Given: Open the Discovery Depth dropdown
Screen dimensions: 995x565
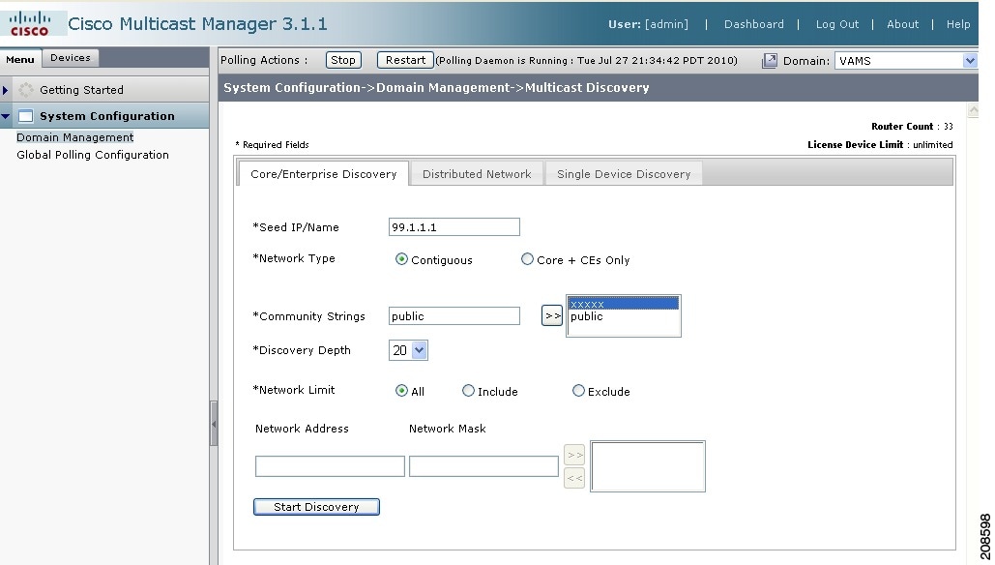Looking at the screenshot, I should pos(419,350).
